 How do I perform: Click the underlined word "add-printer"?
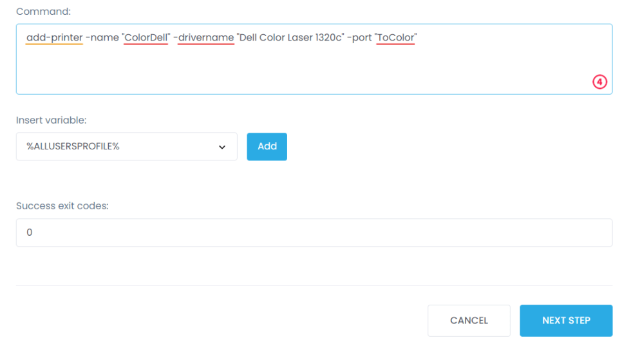55,38
